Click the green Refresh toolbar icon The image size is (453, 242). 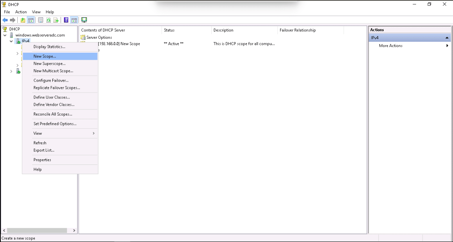pyautogui.click(x=49, y=20)
